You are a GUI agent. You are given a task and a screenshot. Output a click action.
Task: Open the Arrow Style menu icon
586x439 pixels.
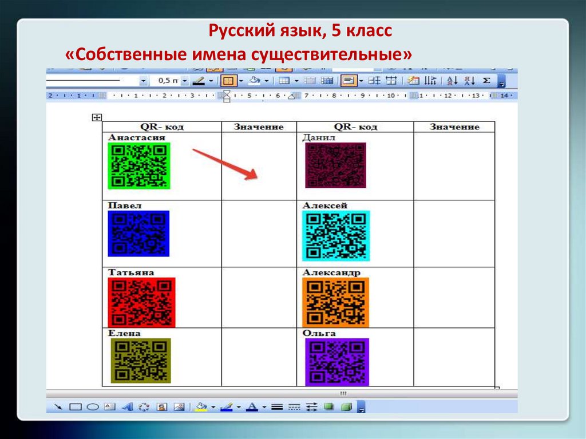pos(312,407)
